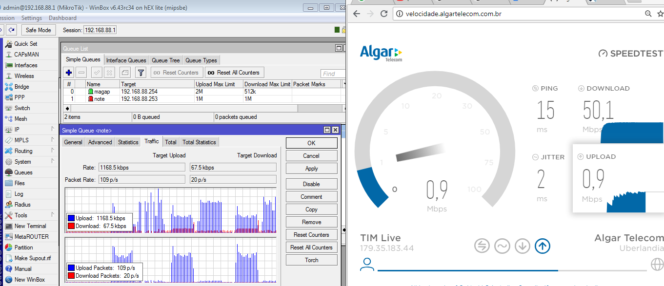Expand the IP submenu

53,129
